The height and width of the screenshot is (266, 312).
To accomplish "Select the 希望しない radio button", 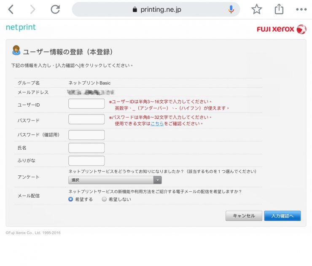I will click(104, 199).
